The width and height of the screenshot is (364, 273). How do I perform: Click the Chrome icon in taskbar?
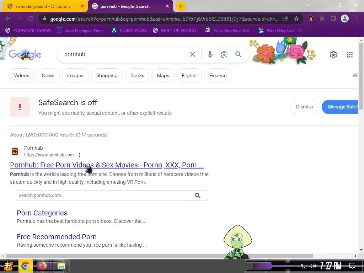click(x=25, y=266)
